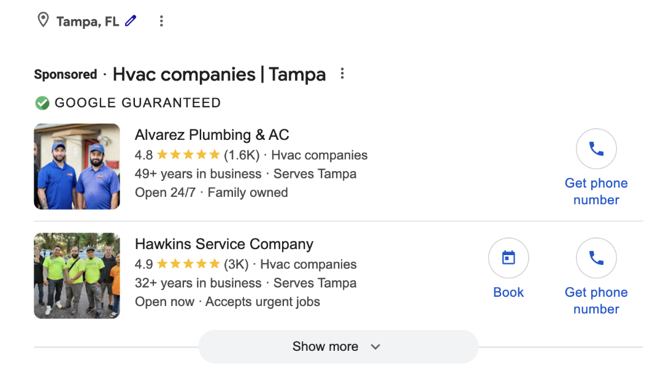Click the Book label for Hawkins Service
The height and width of the screenshot is (379, 655).
tap(508, 293)
